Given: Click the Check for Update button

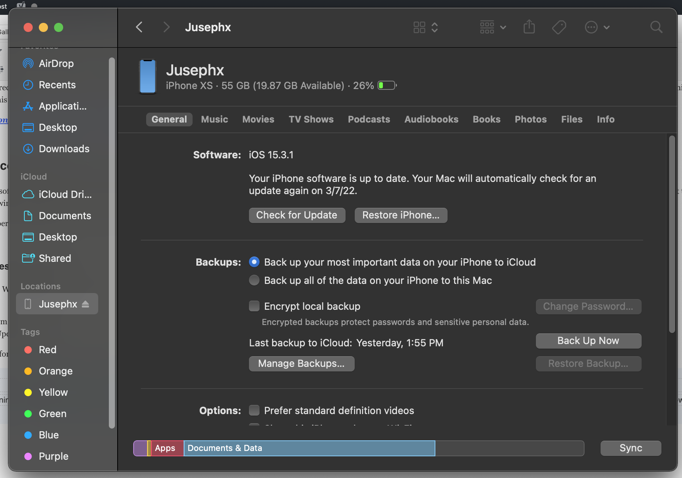Looking at the screenshot, I should (x=297, y=215).
